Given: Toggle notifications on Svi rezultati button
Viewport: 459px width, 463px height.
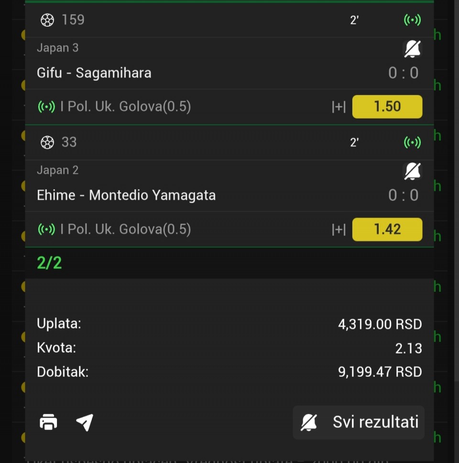Looking at the screenshot, I should (x=359, y=422).
